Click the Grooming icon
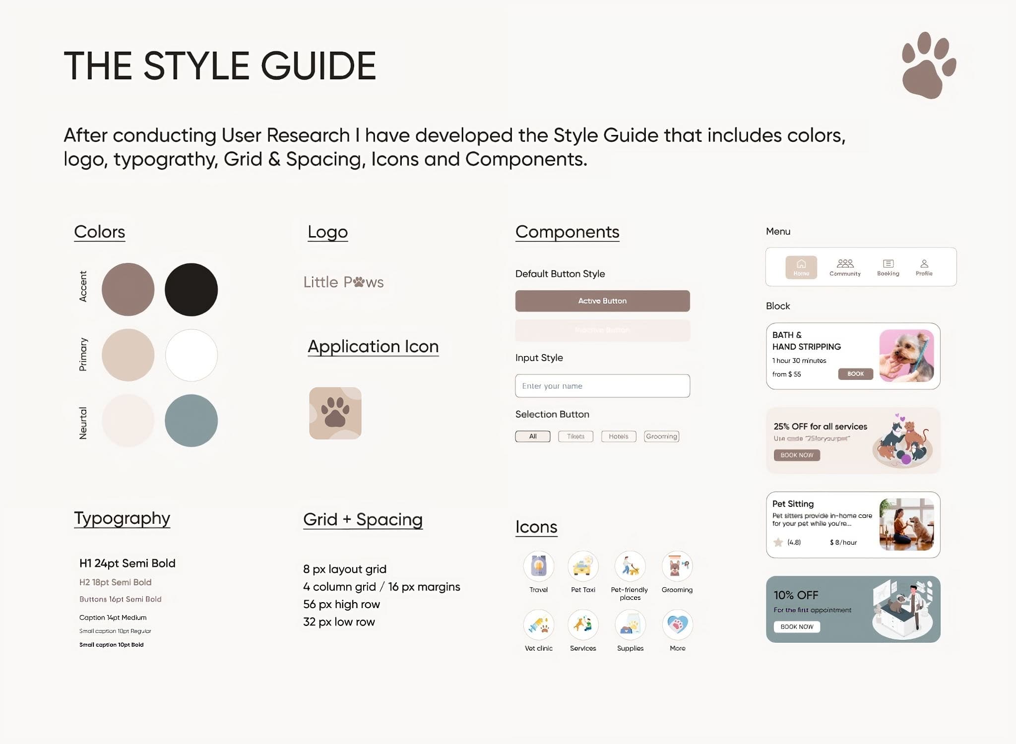Screen dimensions: 1016x744 point(677,566)
